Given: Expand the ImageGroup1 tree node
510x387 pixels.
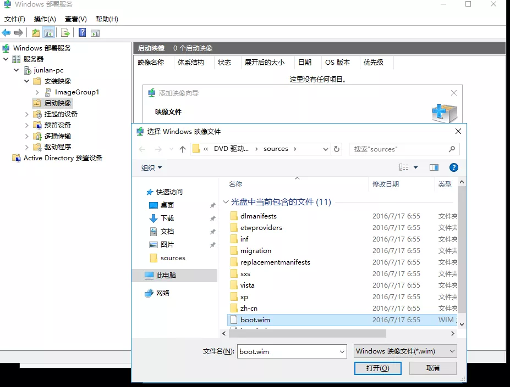Looking at the screenshot, I should click(37, 92).
